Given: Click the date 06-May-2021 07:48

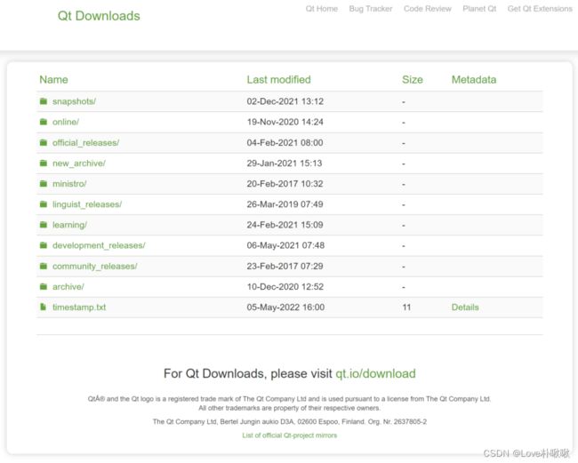Looking at the screenshot, I should coord(285,245).
